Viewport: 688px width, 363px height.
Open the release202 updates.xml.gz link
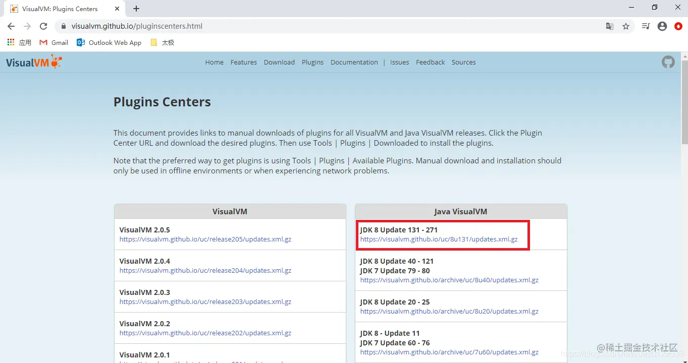tap(205, 333)
